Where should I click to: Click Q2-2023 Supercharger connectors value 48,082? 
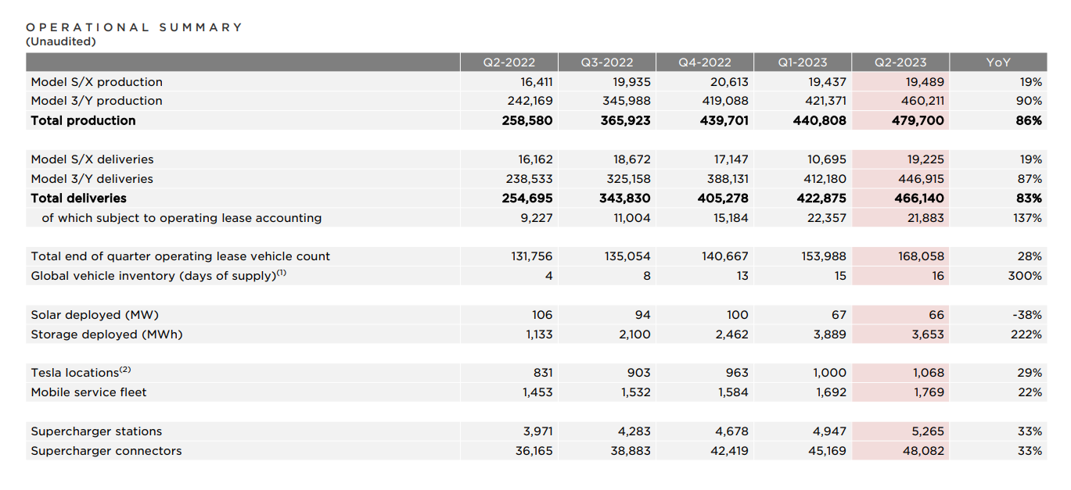(925, 451)
